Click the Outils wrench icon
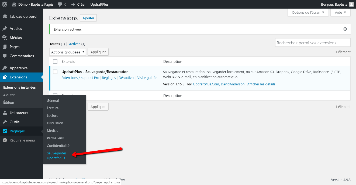This screenshot has width=356, height=185. click(5, 122)
